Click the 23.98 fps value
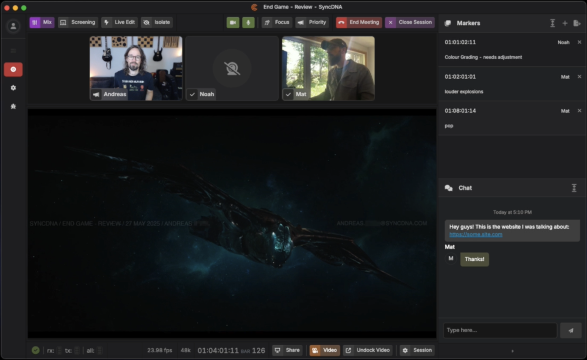The height and width of the screenshot is (360, 587). coord(160,350)
